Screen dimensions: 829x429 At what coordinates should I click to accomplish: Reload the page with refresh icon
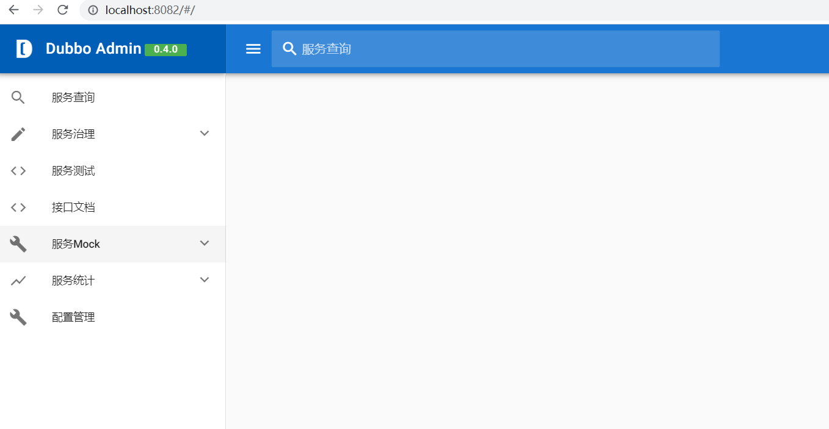62,10
